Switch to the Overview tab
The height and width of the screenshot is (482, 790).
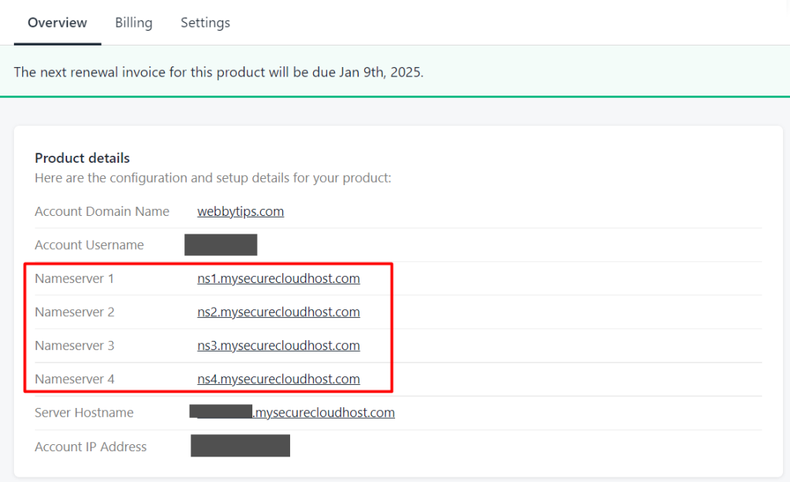[x=57, y=23]
